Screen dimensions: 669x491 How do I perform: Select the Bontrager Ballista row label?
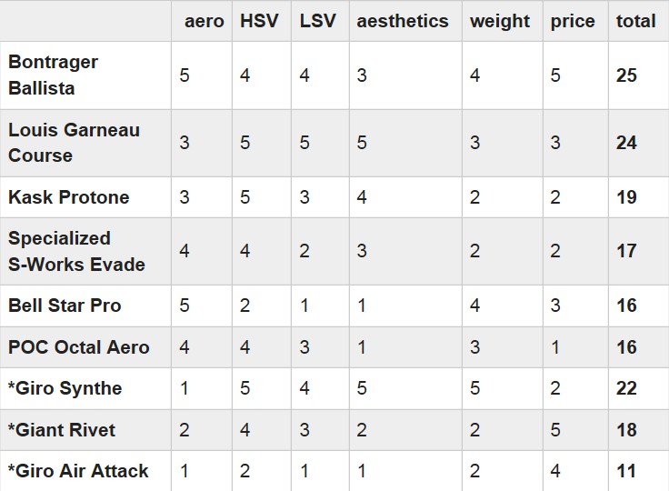54,75
